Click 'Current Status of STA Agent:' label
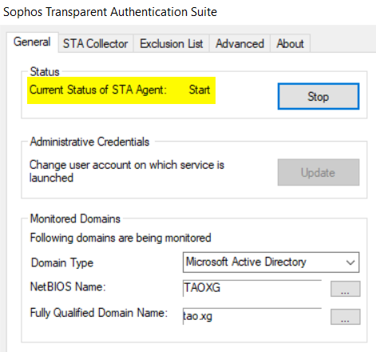This screenshot has height=352, width=376. 98,90
